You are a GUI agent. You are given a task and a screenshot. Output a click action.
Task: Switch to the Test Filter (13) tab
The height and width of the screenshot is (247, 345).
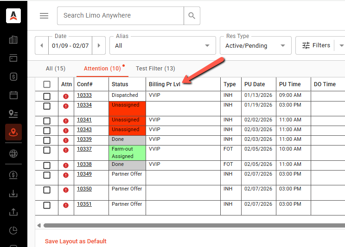coord(155,69)
